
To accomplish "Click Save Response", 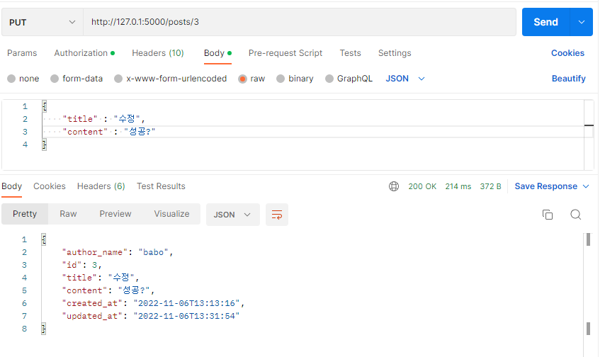I will [x=546, y=186].
